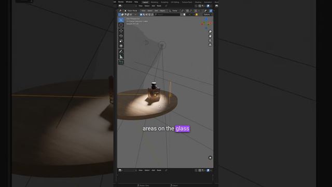The image size is (332, 187).
Task: Open the Object Mode dropdown
Action: tap(132, 10)
